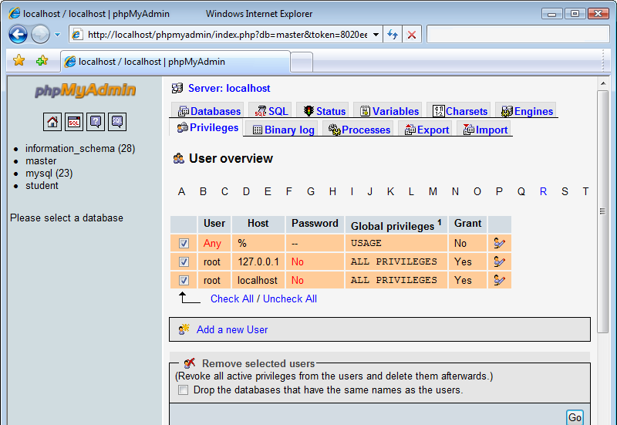This screenshot has width=617, height=425.
Task: Click the URL address bar field
Action: pyautogui.click(x=228, y=35)
